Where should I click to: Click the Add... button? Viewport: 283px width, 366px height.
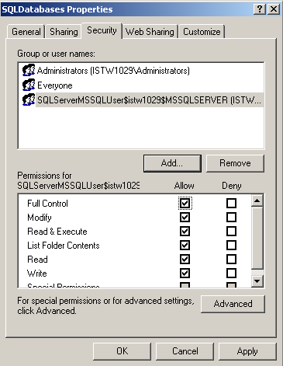pyautogui.click(x=172, y=163)
